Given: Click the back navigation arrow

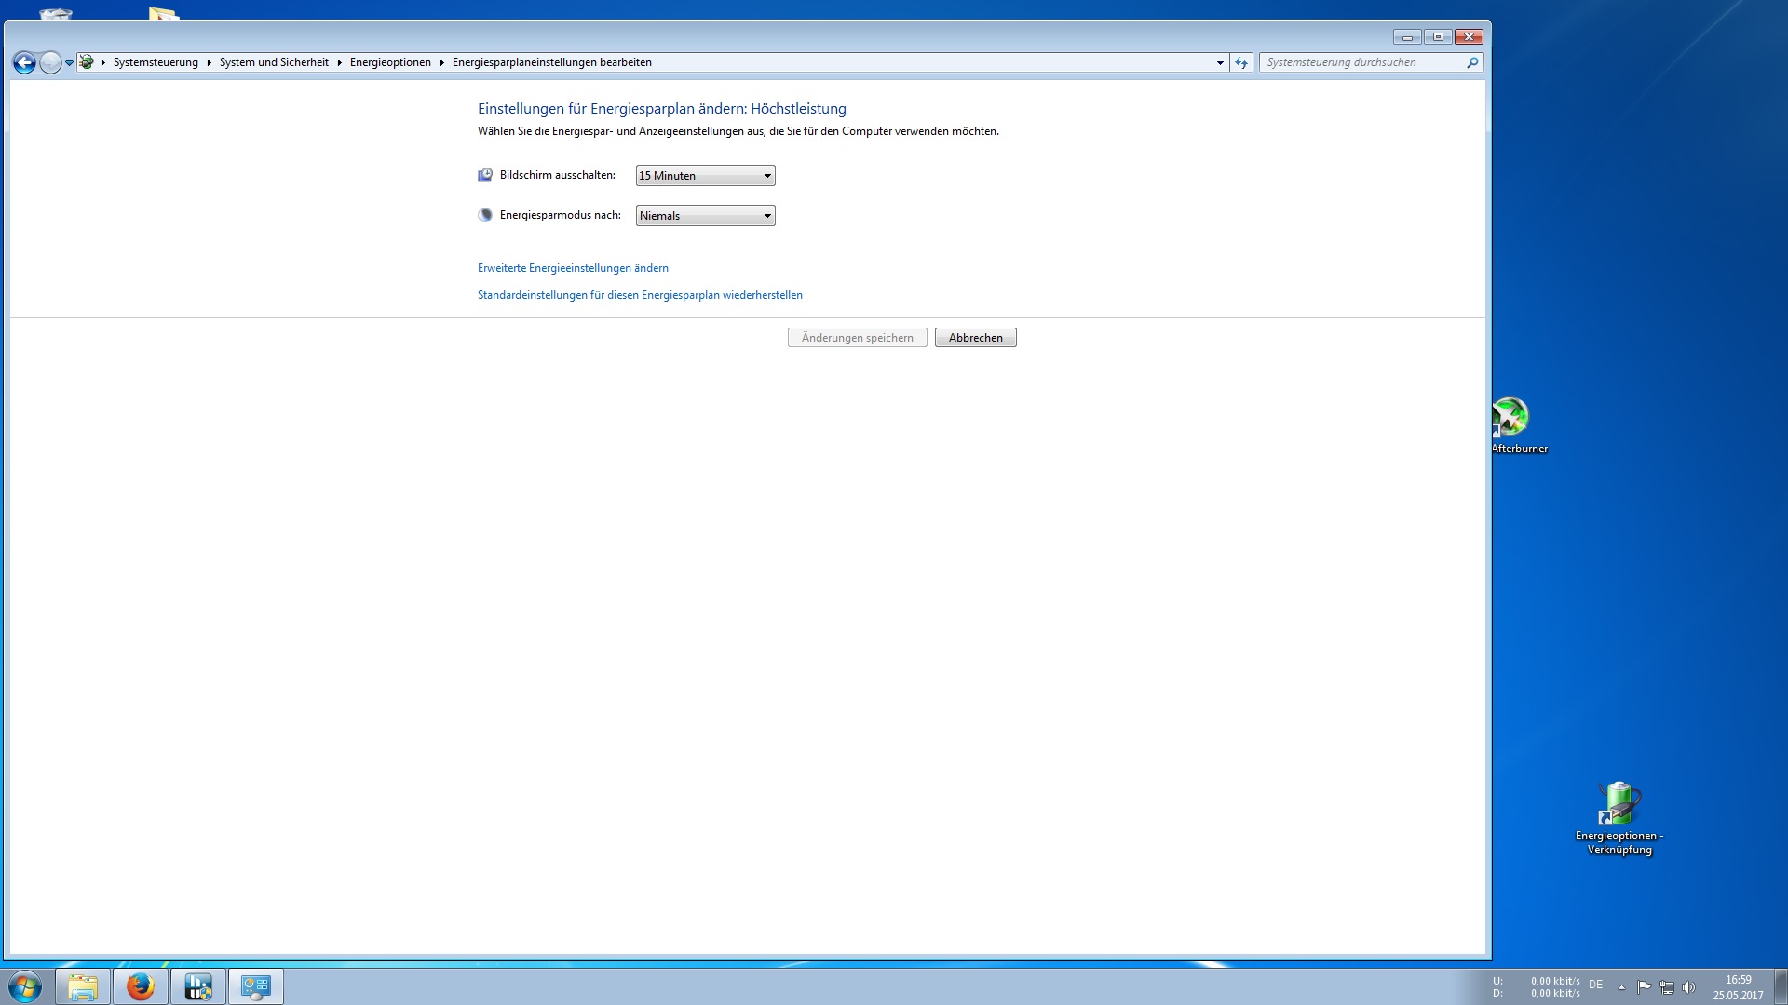Looking at the screenshot, I should pyautogui.click(x=24, y=62).
